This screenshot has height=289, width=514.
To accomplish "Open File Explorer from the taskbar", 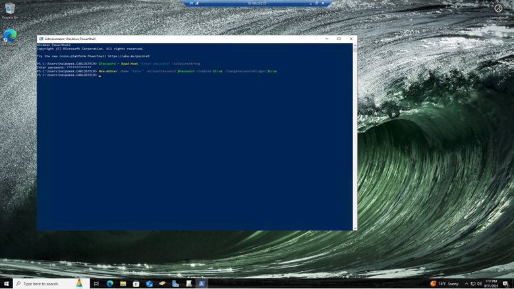I will pos(123,284).
